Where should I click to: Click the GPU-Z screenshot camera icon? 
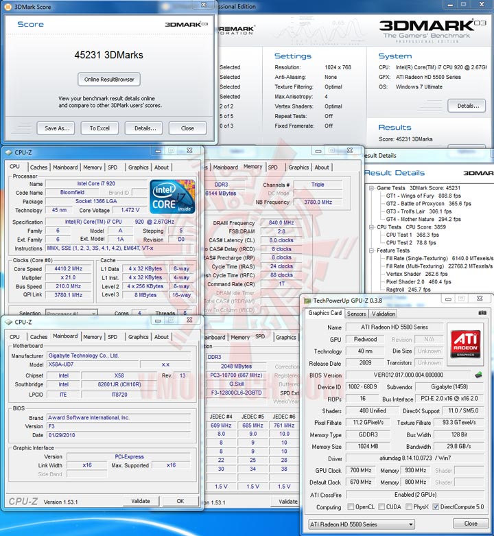(x=482, y=312)
